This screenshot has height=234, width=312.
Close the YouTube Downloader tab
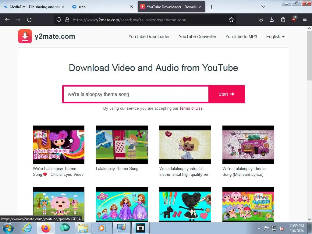[200, 7]
